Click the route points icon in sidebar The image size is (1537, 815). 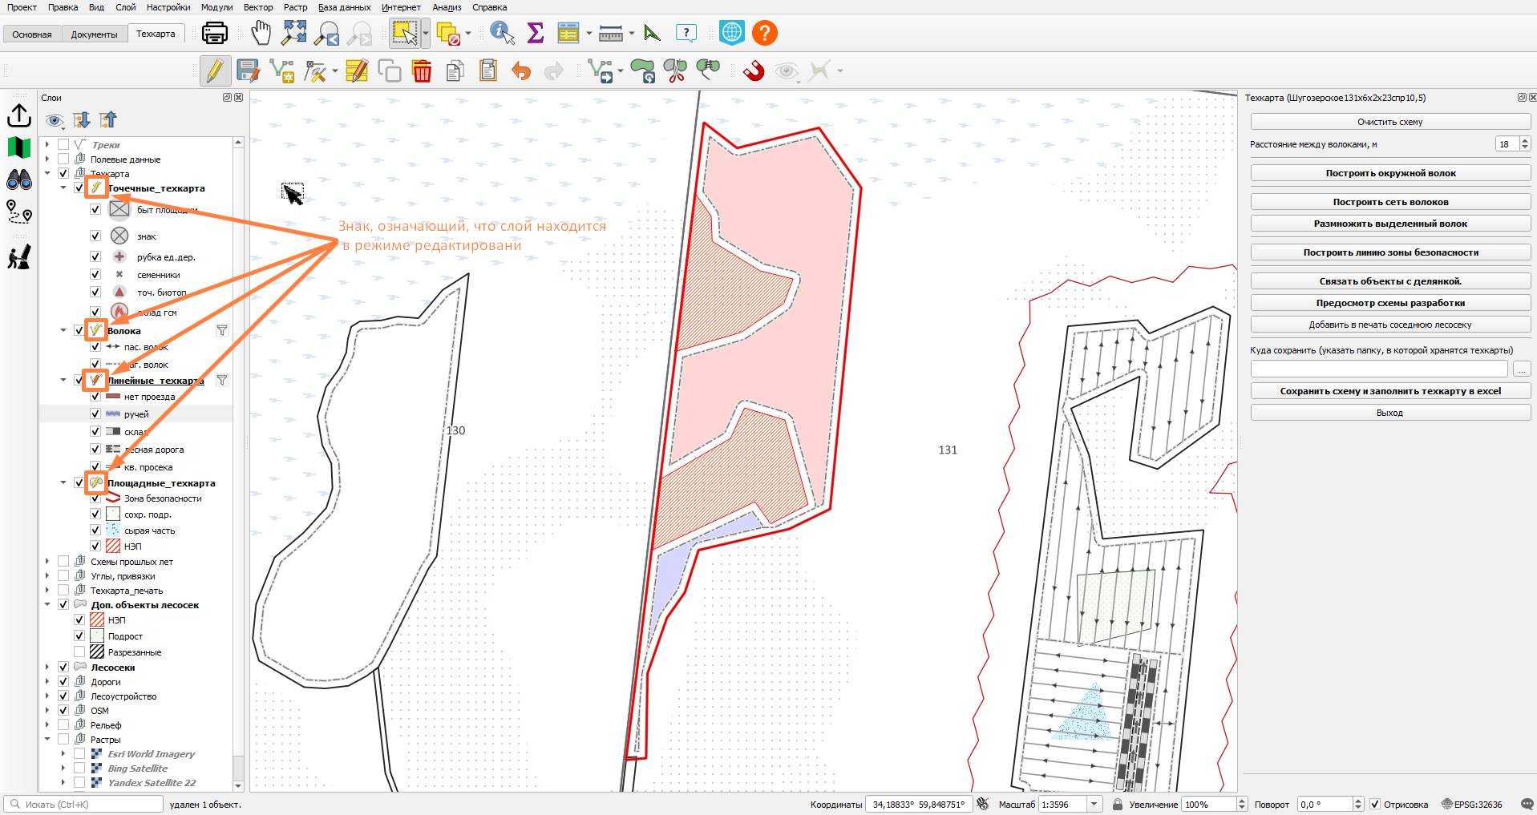tap(19, 212)
